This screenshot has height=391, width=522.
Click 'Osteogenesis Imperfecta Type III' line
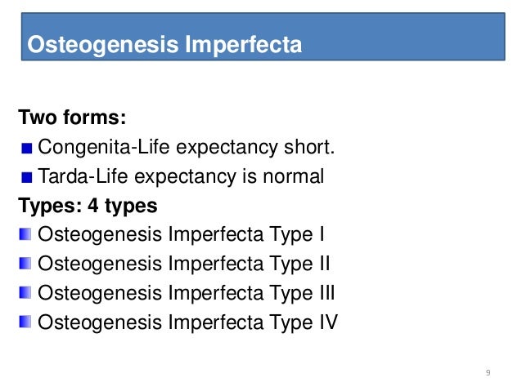click(186, 293)
